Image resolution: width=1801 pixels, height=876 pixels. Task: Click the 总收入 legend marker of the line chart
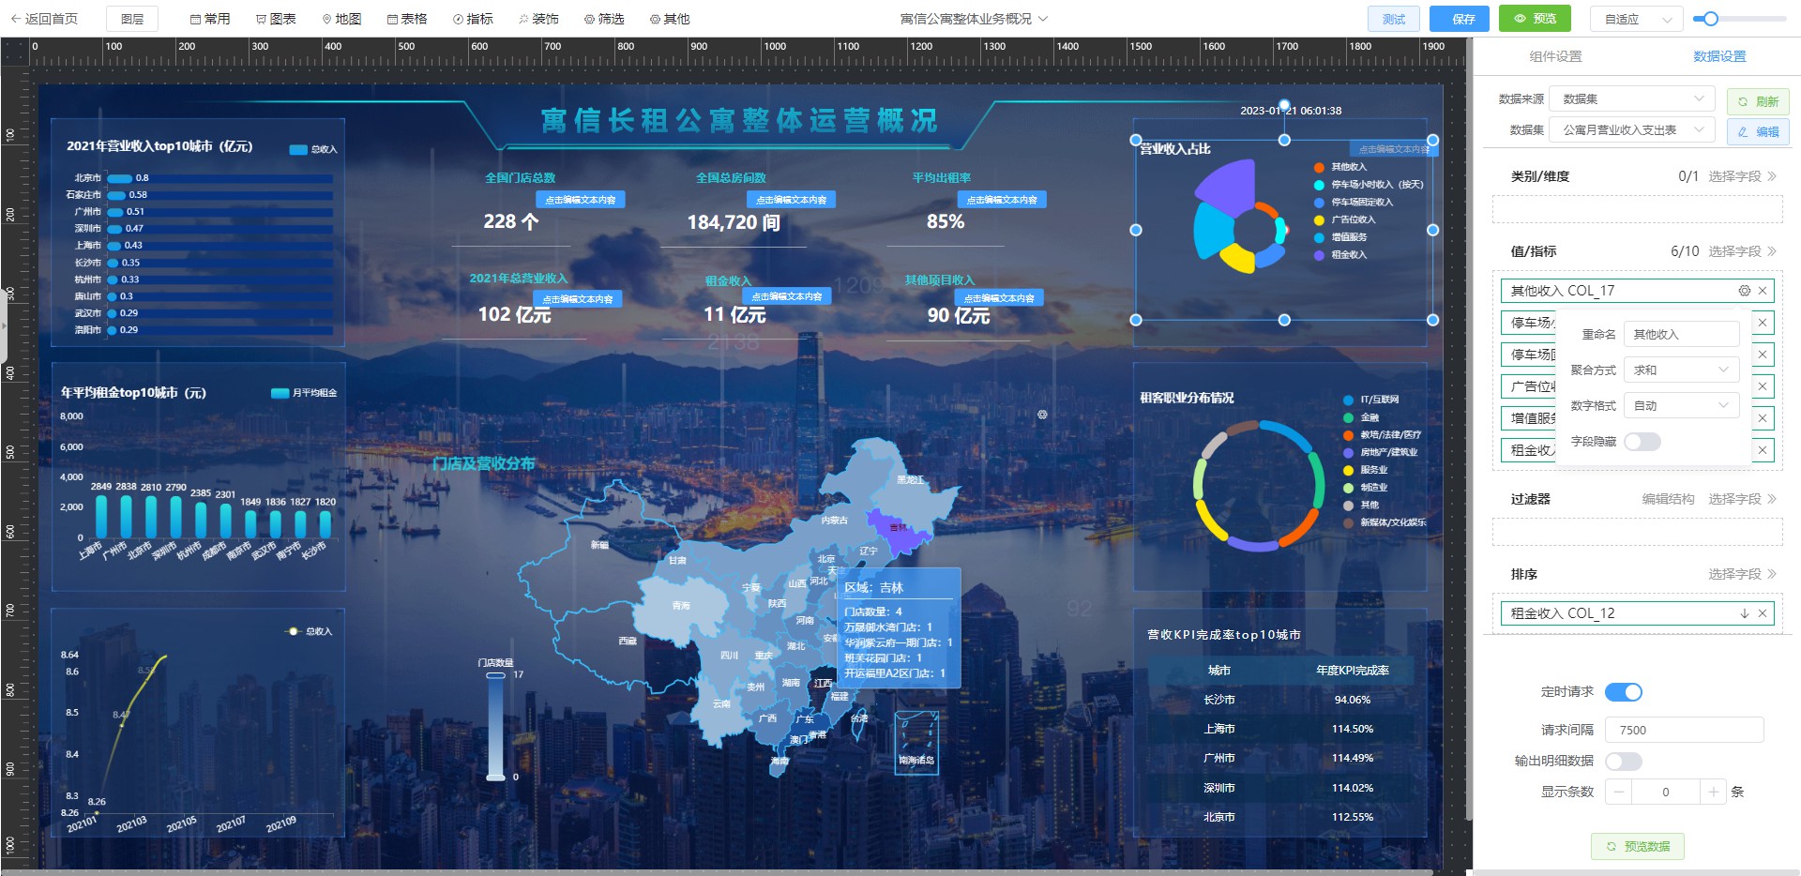[x=294, y=631]
